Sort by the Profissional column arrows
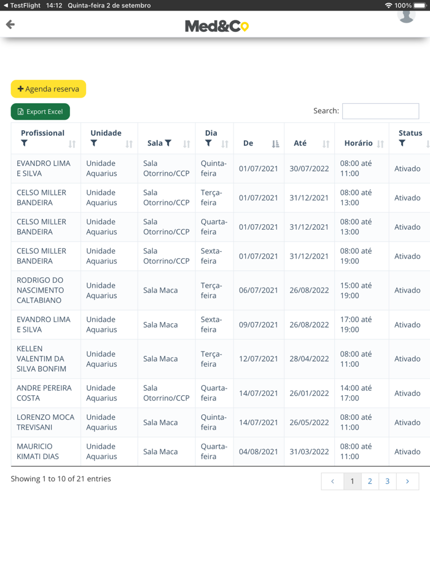 (x=72, y=144)
